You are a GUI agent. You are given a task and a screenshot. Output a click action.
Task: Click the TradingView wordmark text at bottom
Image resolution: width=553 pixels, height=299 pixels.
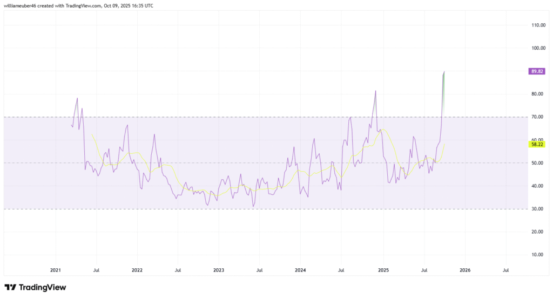pos(43,288)
